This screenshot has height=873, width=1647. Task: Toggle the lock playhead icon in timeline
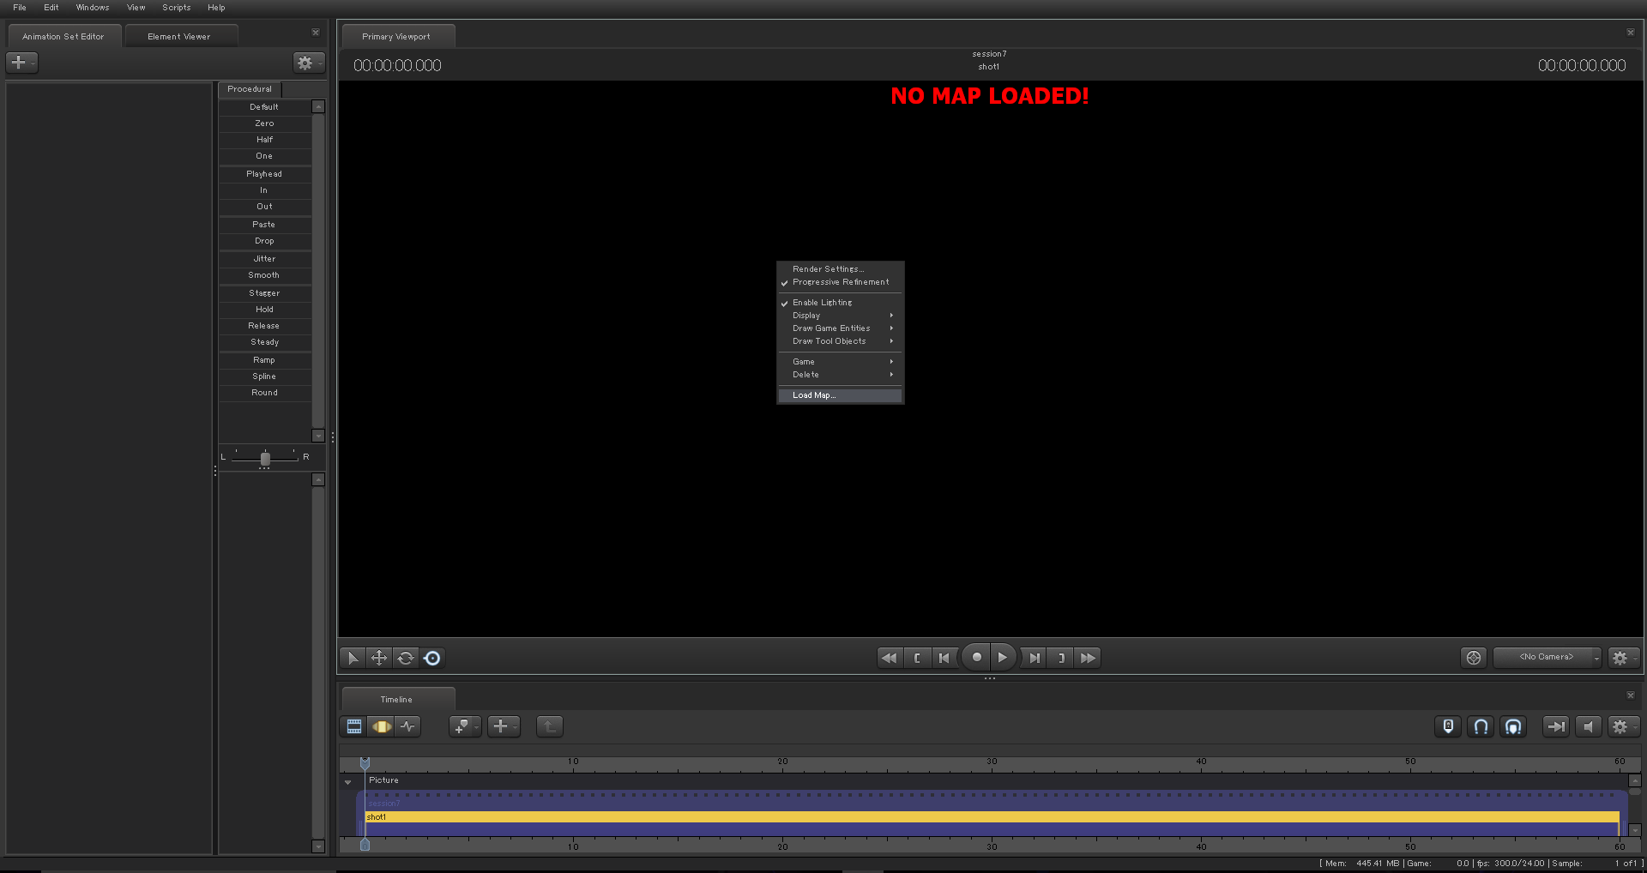[x=1448, y=726]
